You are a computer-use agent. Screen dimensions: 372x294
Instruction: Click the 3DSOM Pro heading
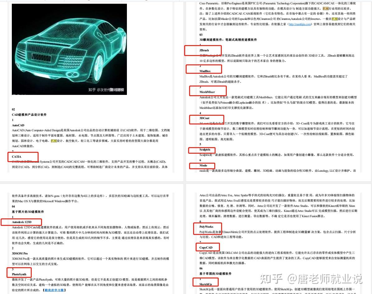[x=20, y=254]
